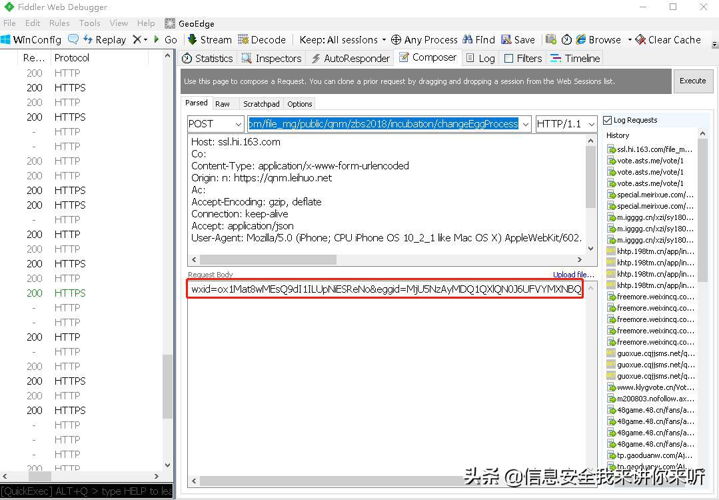Switch to the Inspectors tab
The height and width of the screenshot is (500, 719).
point(271,59)
